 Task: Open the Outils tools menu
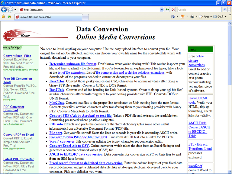click(x=220, y=17)
